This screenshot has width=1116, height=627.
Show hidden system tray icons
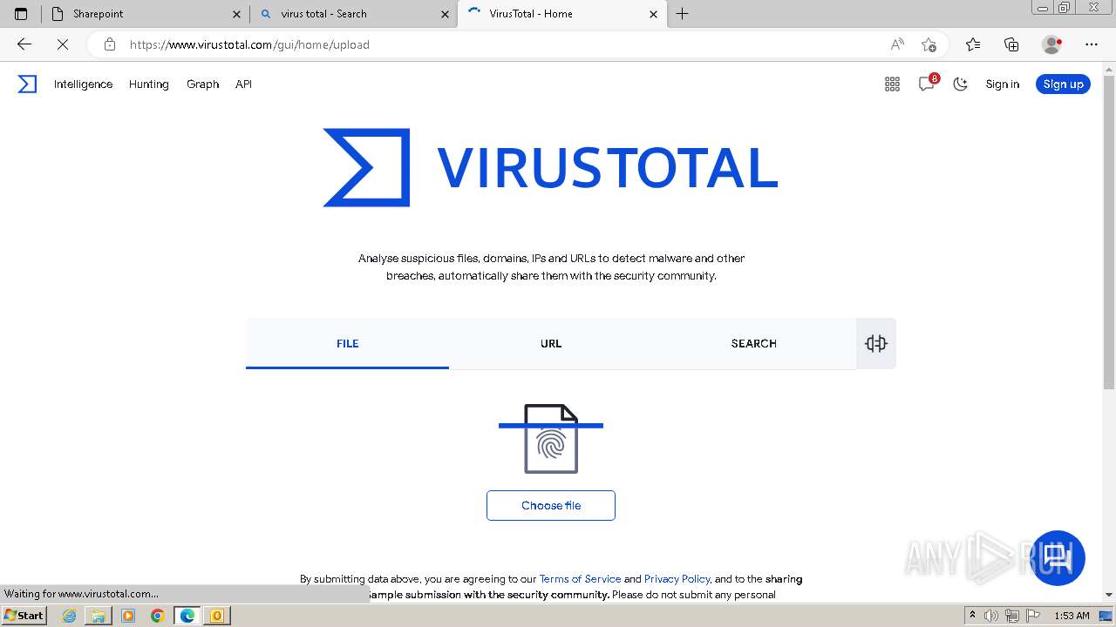tap(972, 616)
